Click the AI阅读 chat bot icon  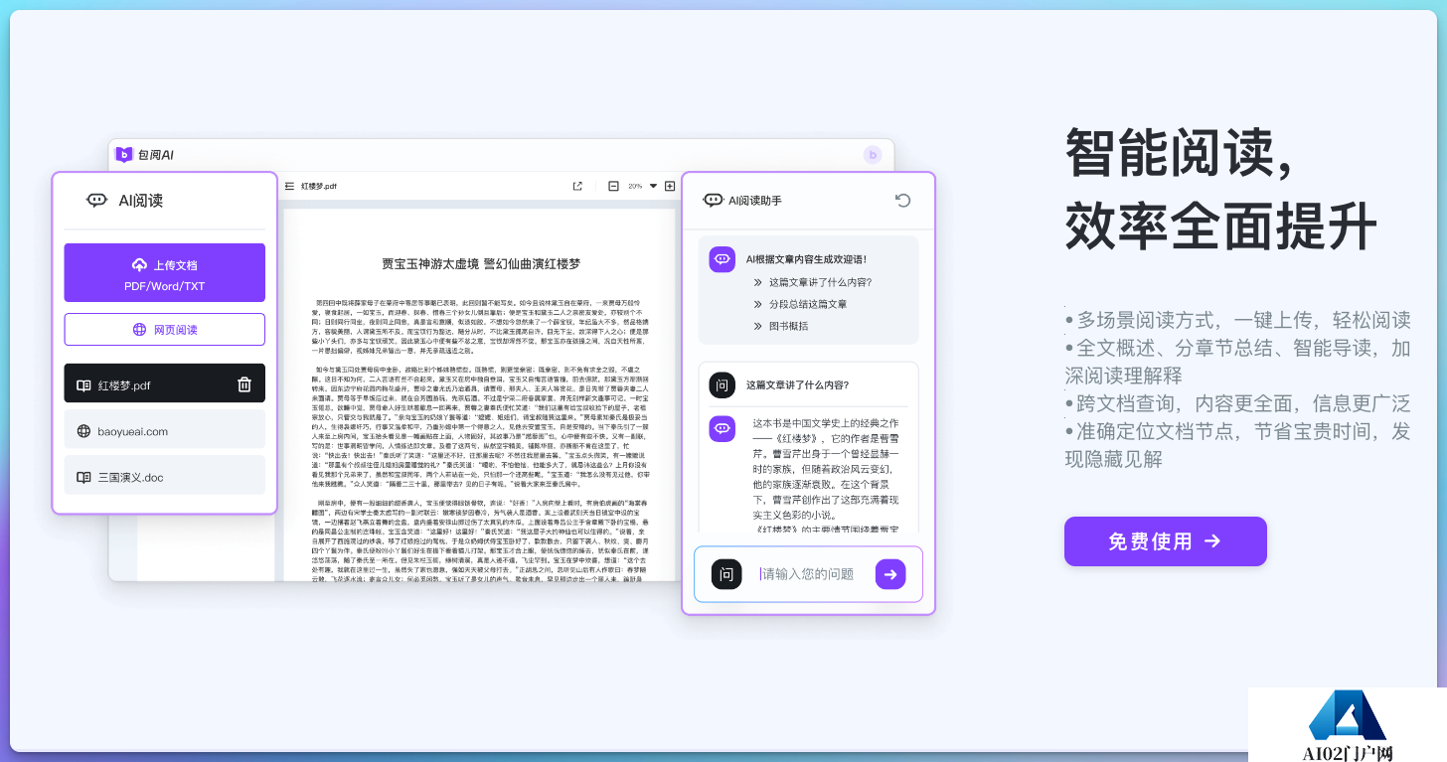point(96,200)
